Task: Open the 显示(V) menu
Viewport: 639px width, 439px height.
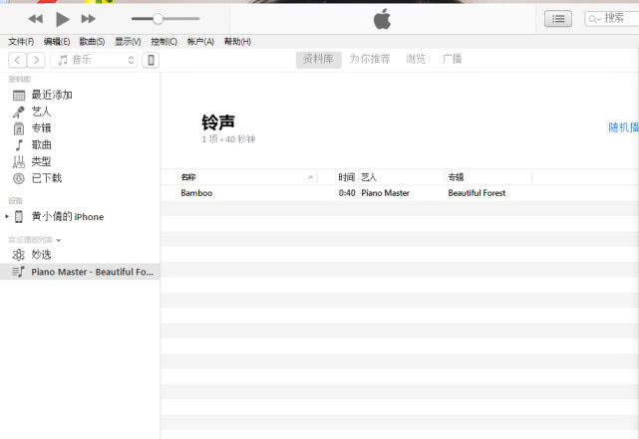Action: pos(128,42)
